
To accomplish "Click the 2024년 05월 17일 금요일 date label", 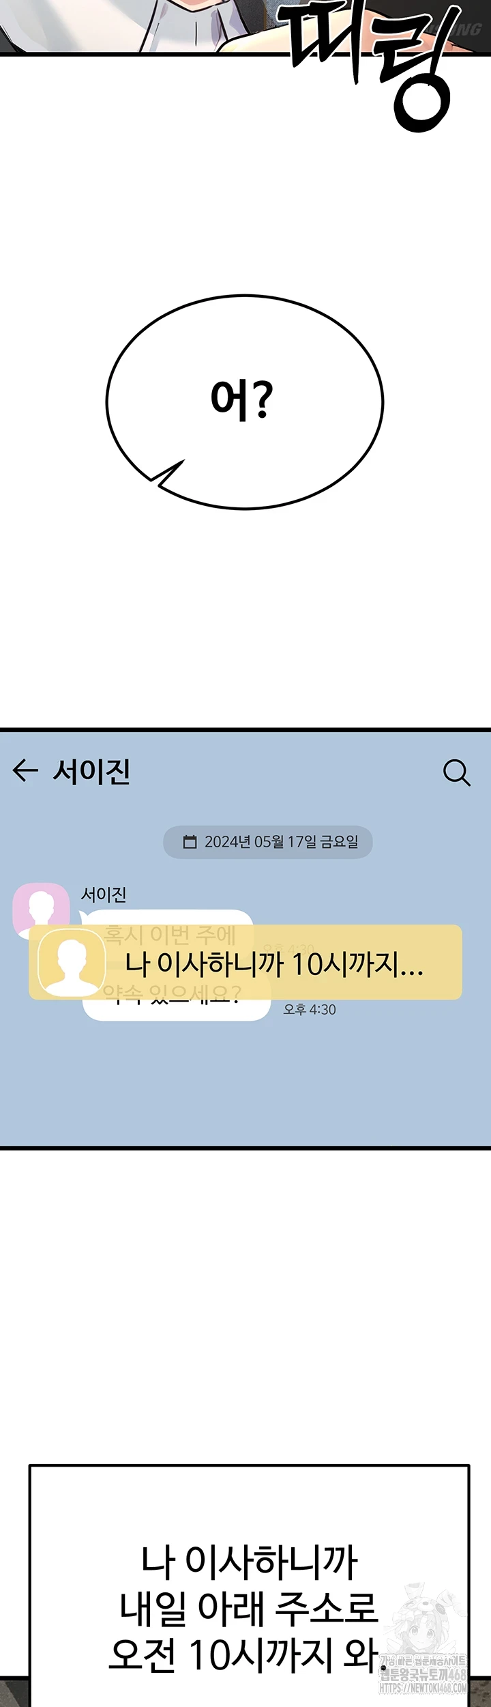I will (282, 841).
